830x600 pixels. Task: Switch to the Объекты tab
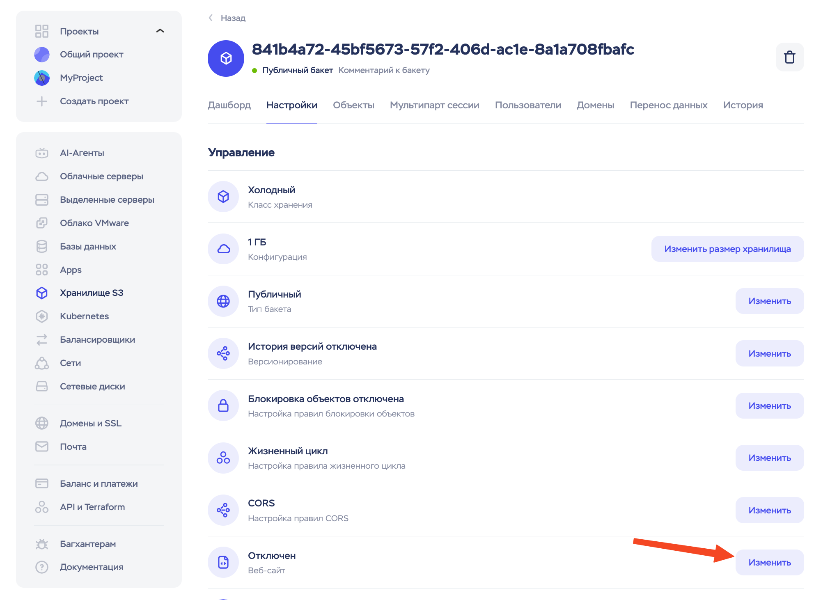[x=353, y=105]
